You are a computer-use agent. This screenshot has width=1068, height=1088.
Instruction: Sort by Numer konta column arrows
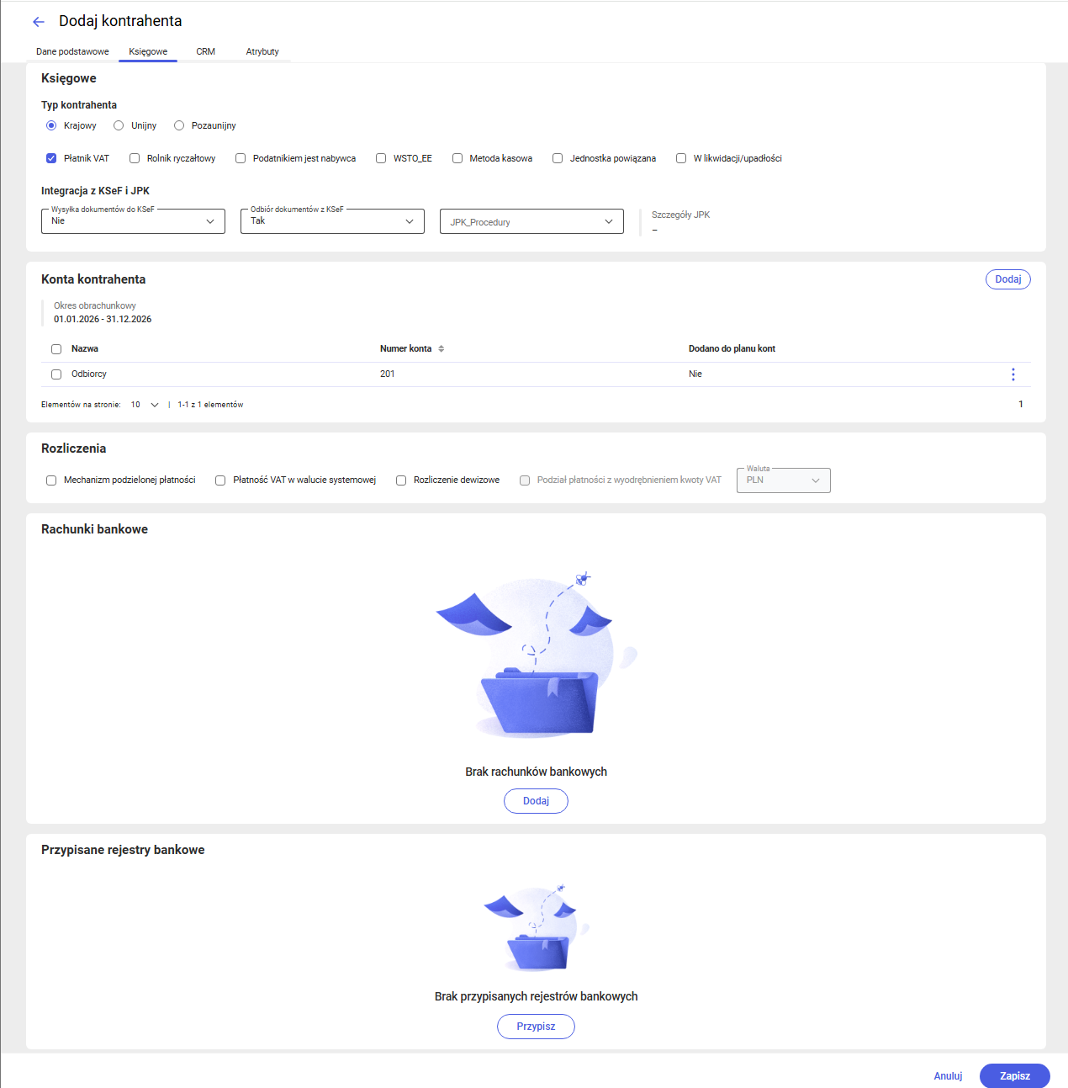(x=441, y=348)
